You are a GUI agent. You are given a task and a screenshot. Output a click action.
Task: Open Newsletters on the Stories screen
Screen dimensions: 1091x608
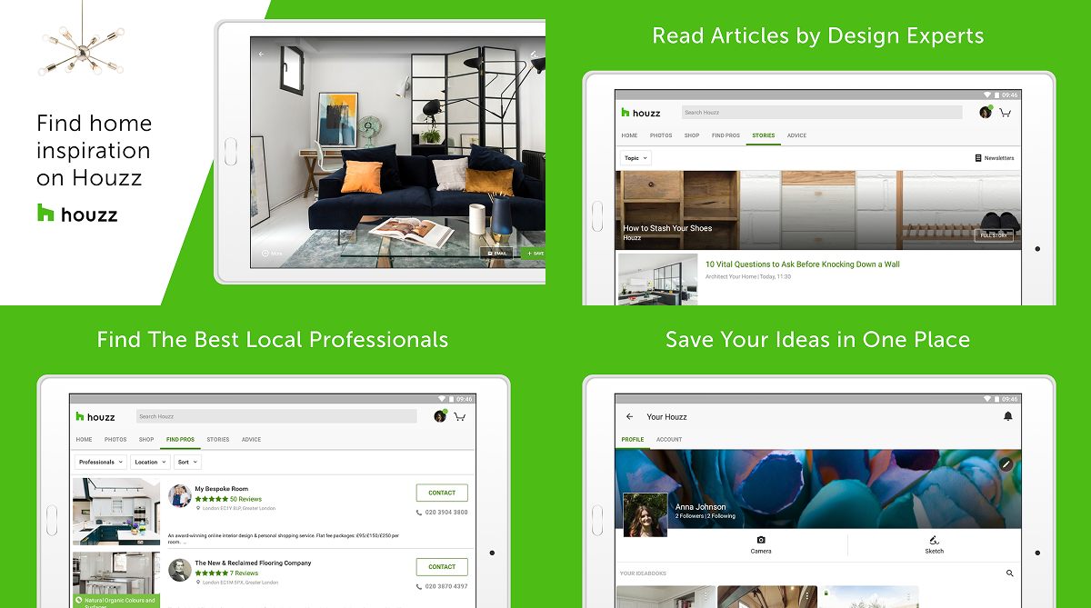coord(994,158)
